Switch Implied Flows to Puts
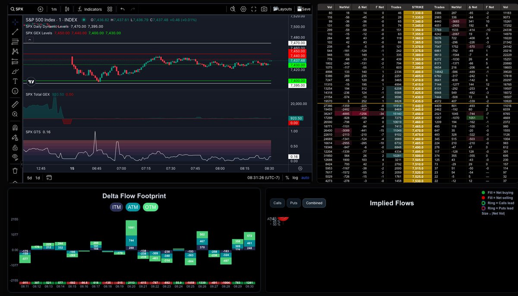Screen dimensions: 518x296 point(294,203)
